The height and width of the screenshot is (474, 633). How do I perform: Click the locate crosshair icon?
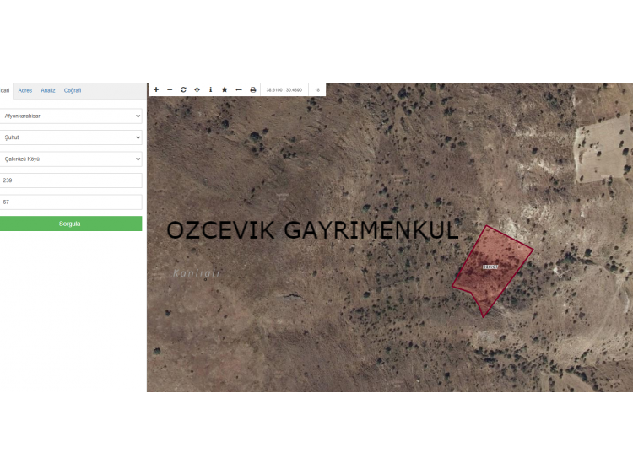[197, 89]
